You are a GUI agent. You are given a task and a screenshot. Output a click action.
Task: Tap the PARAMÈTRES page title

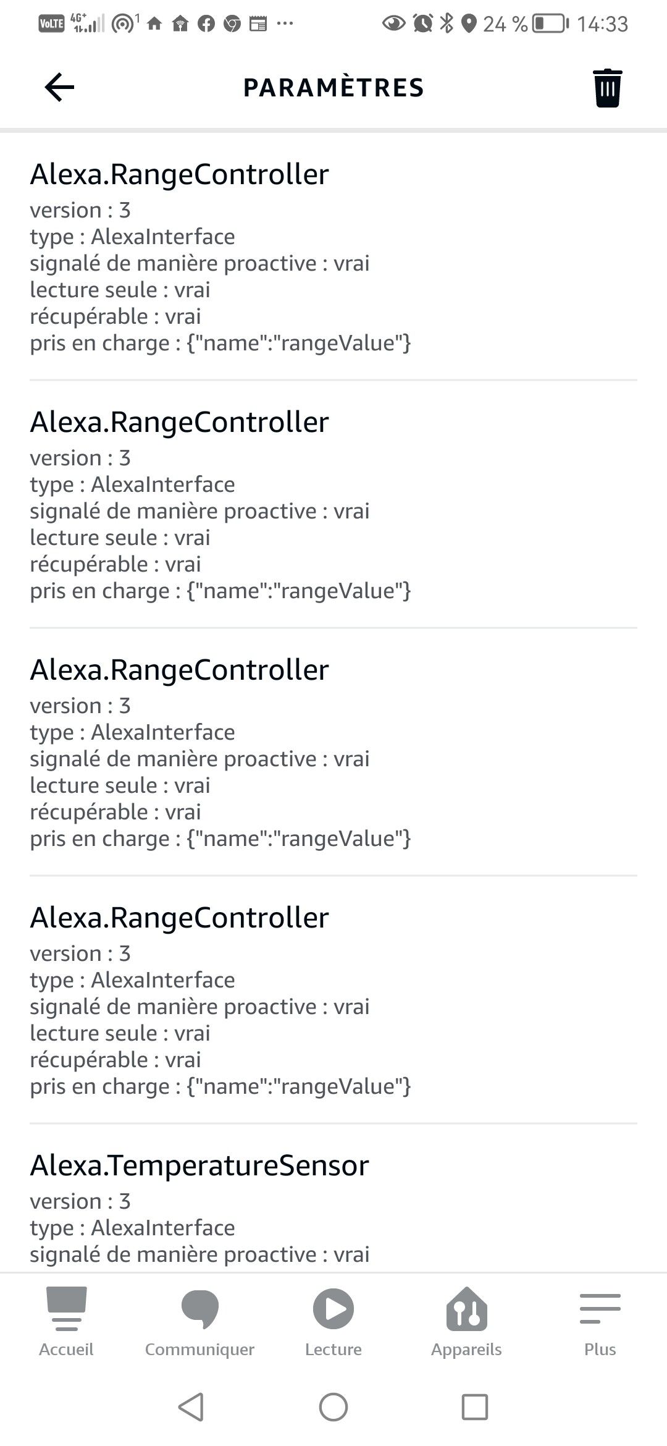[x=333, y=87]
